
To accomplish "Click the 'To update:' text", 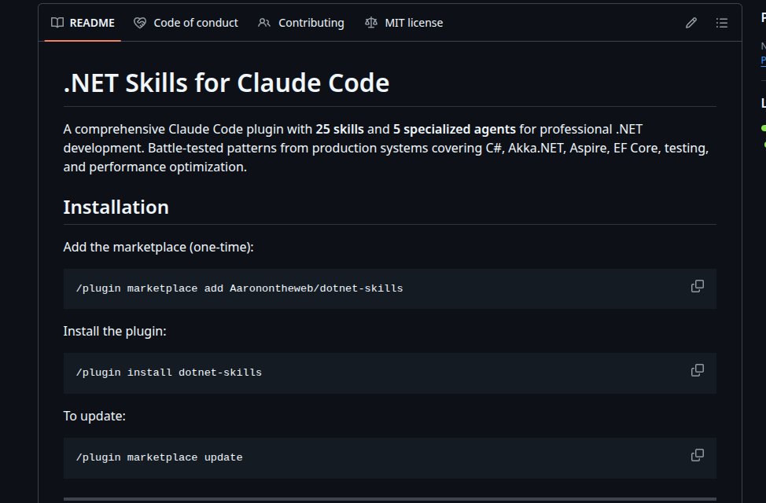I will point(94,416).
